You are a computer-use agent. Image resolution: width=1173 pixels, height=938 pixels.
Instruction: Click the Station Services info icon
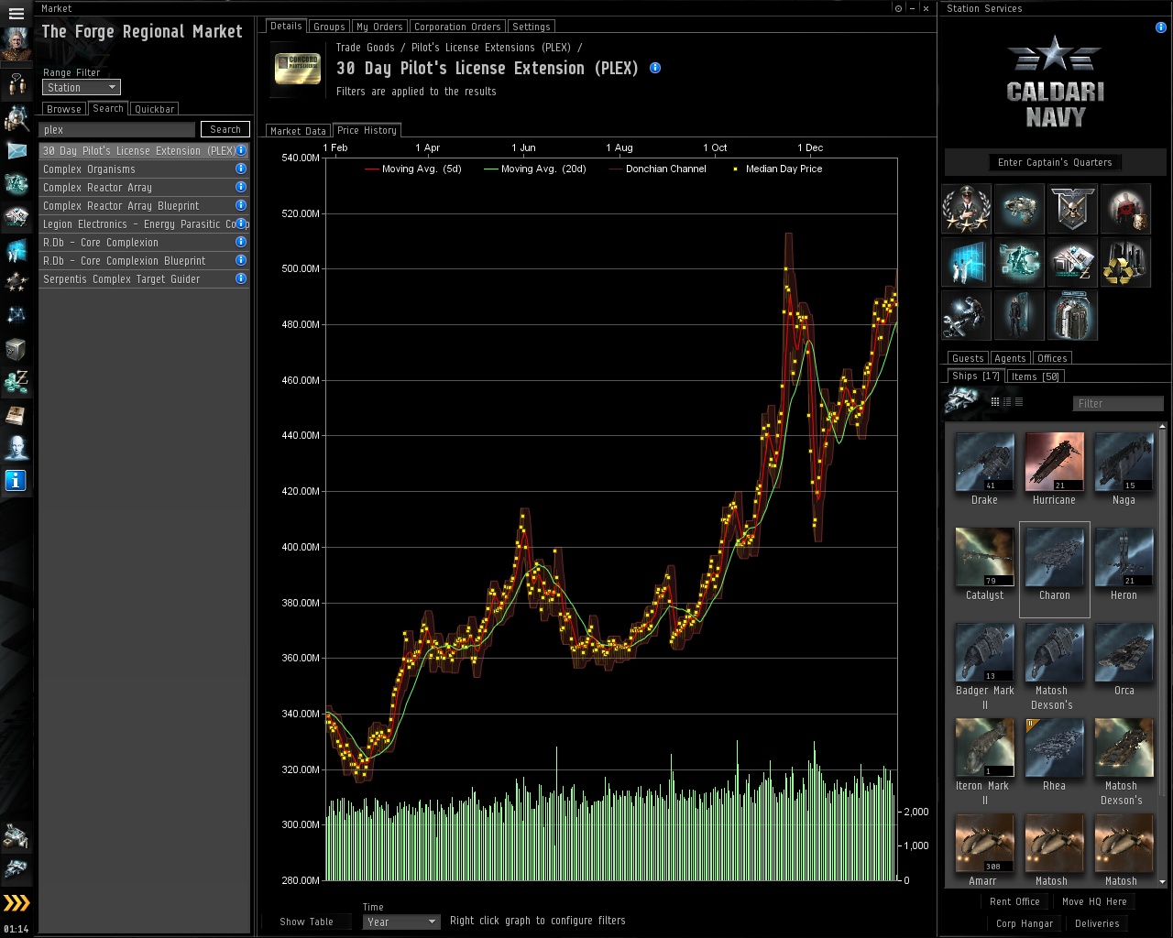point(1161,27)
